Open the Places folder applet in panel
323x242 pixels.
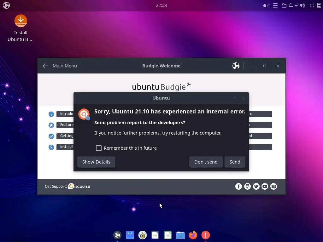pos(284,5)
